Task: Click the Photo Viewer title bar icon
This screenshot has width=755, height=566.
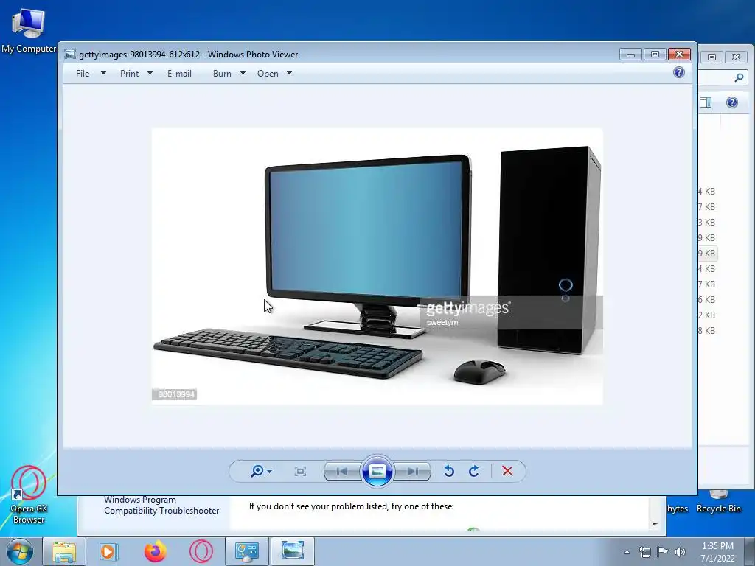Action: [70, 55]
